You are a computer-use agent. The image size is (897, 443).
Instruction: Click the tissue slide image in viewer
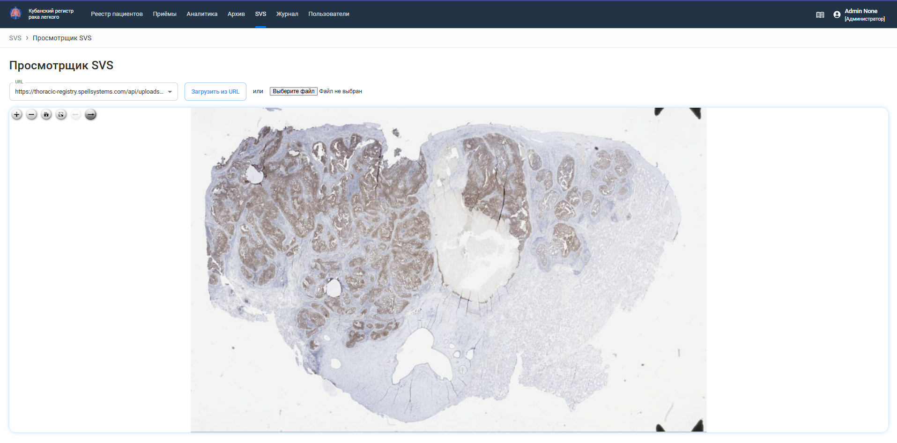click(448, 269)
